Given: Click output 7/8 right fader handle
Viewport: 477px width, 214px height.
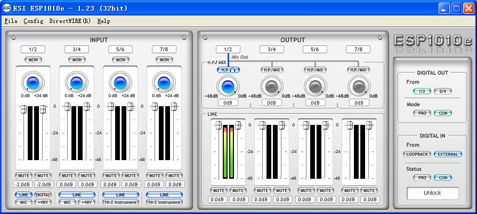Looking at the screenshot, I should point(369,125).
